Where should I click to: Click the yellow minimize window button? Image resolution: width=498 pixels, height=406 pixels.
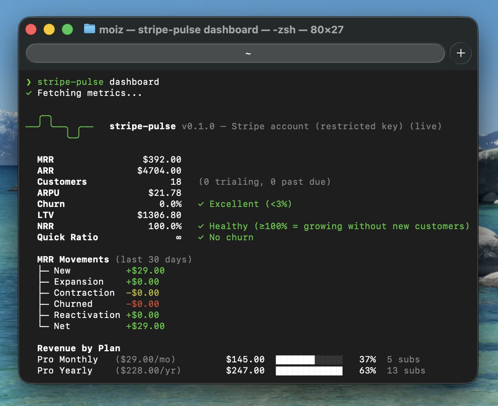click(x=49, y=29)
